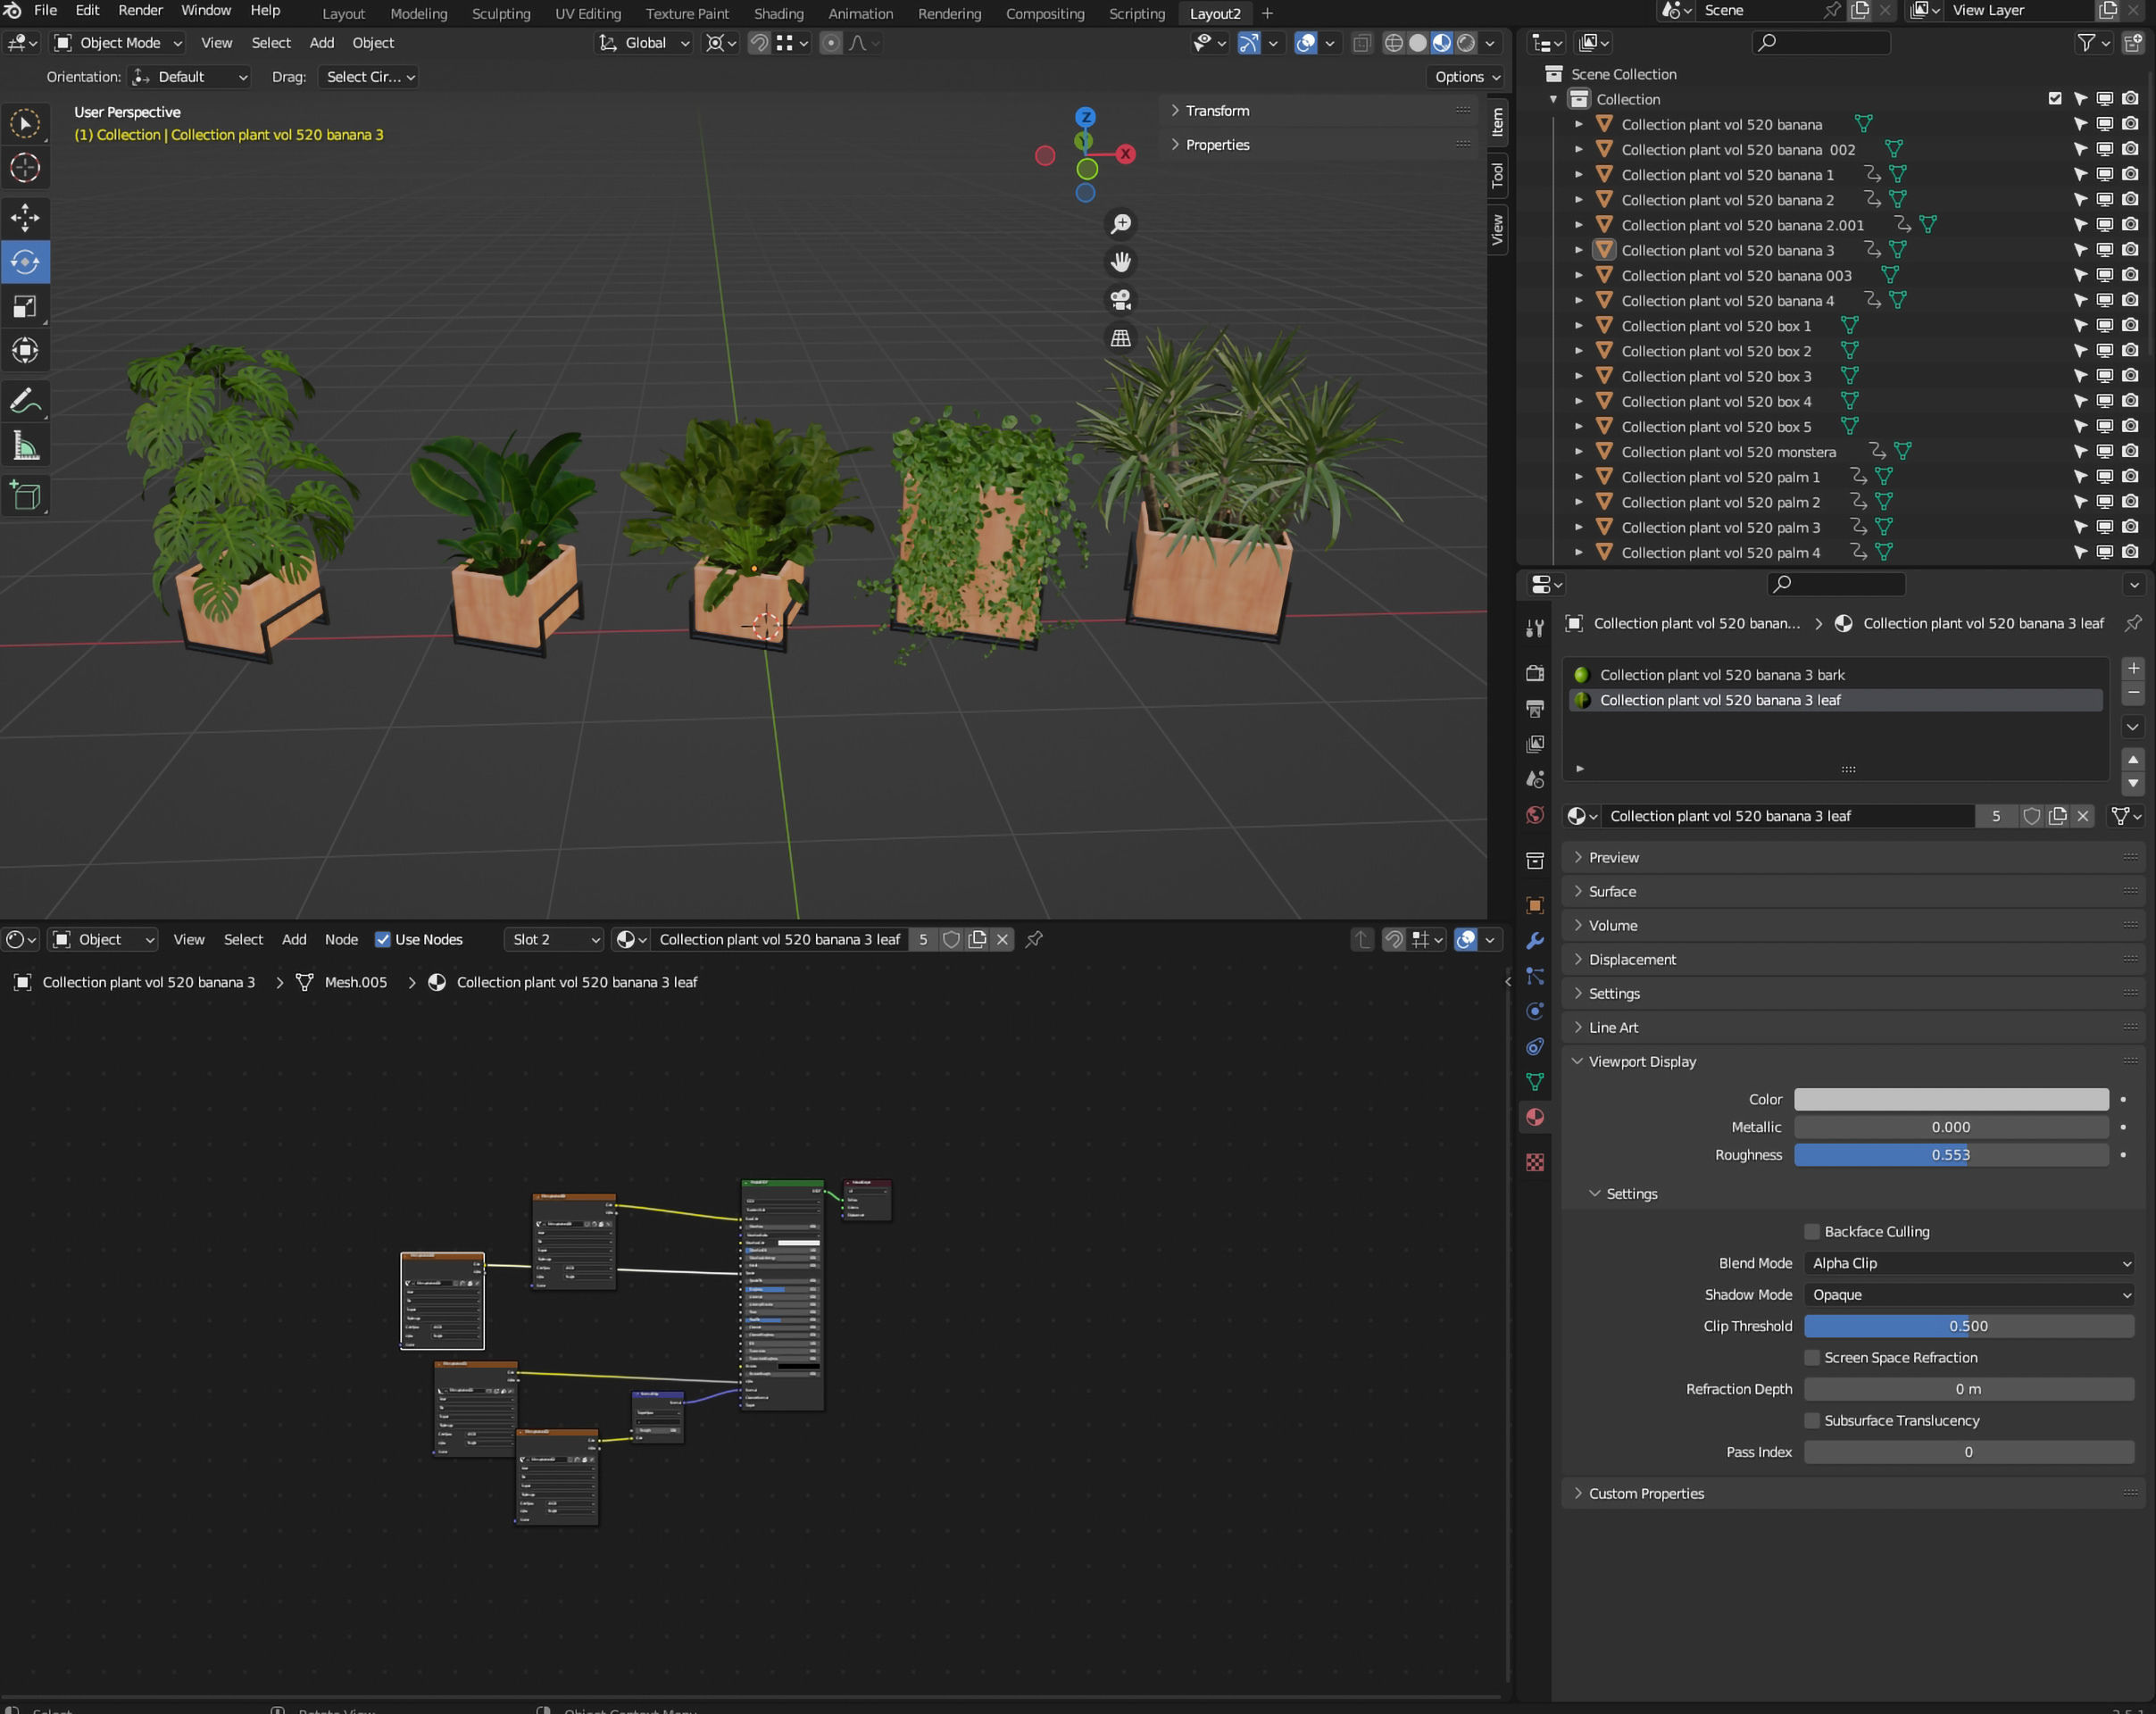Screen dimensions: 2156x1714
Task: Switch to Shading workspace tab
Action: click(778, 13)
